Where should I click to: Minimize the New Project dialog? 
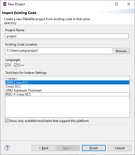click(x=105, y=4)
